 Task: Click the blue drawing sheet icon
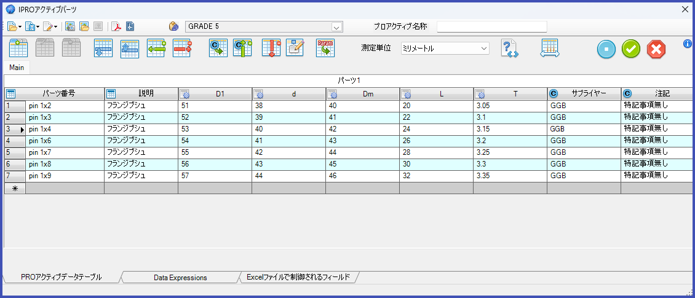pyautogui.click(x=130, y=26)
